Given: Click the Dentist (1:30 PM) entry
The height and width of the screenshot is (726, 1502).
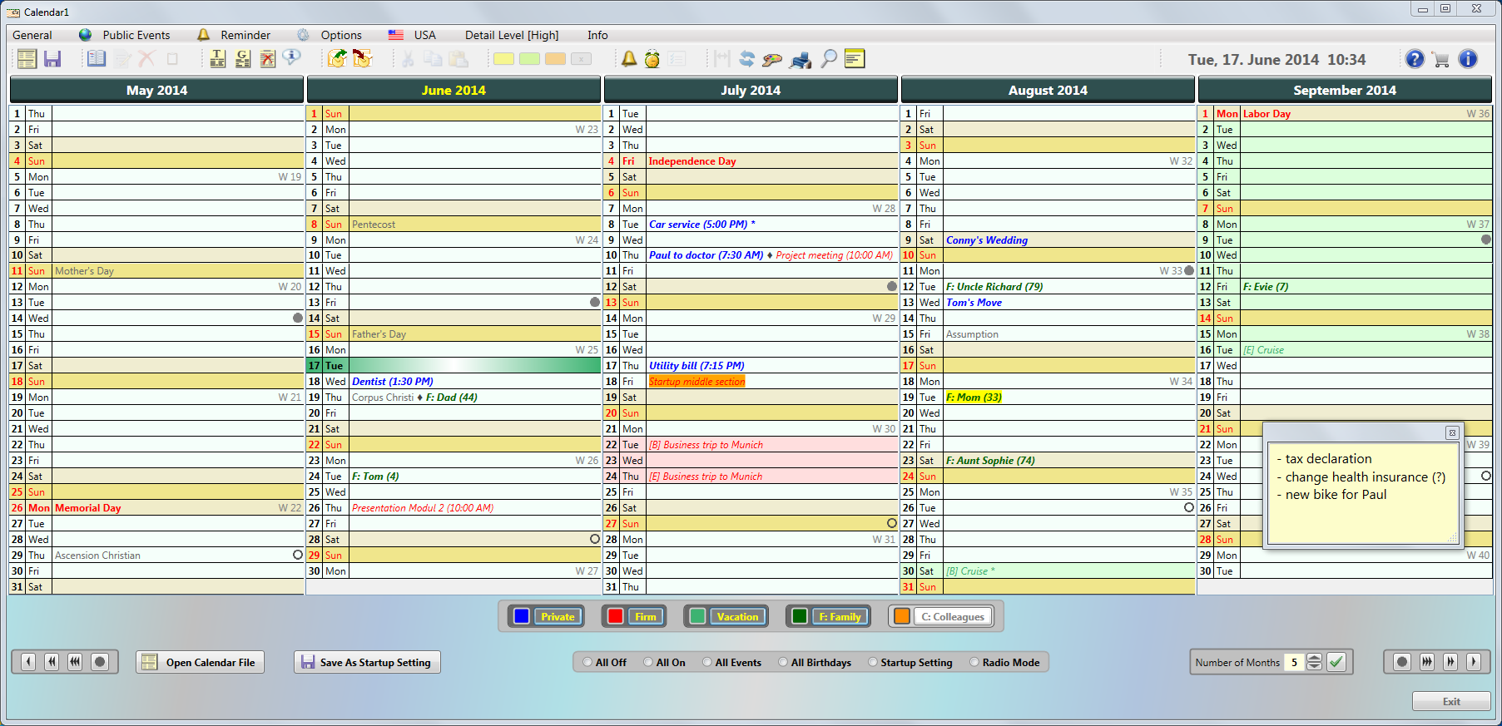Looking at the screenshot, I should [x=393, y=382].
